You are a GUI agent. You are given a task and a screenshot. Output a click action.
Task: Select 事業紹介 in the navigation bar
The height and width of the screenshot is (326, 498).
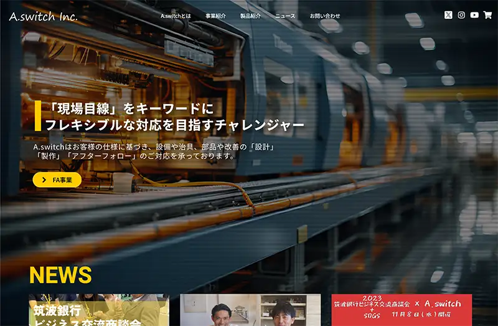(x=215, y=16)
